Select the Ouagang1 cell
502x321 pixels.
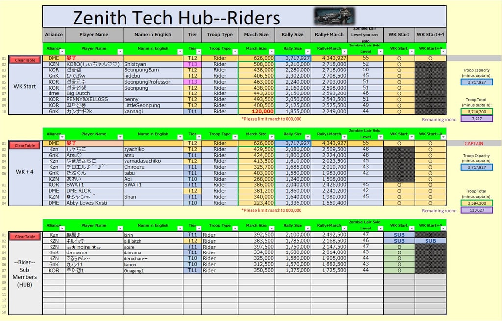click(x=153, y=271)
